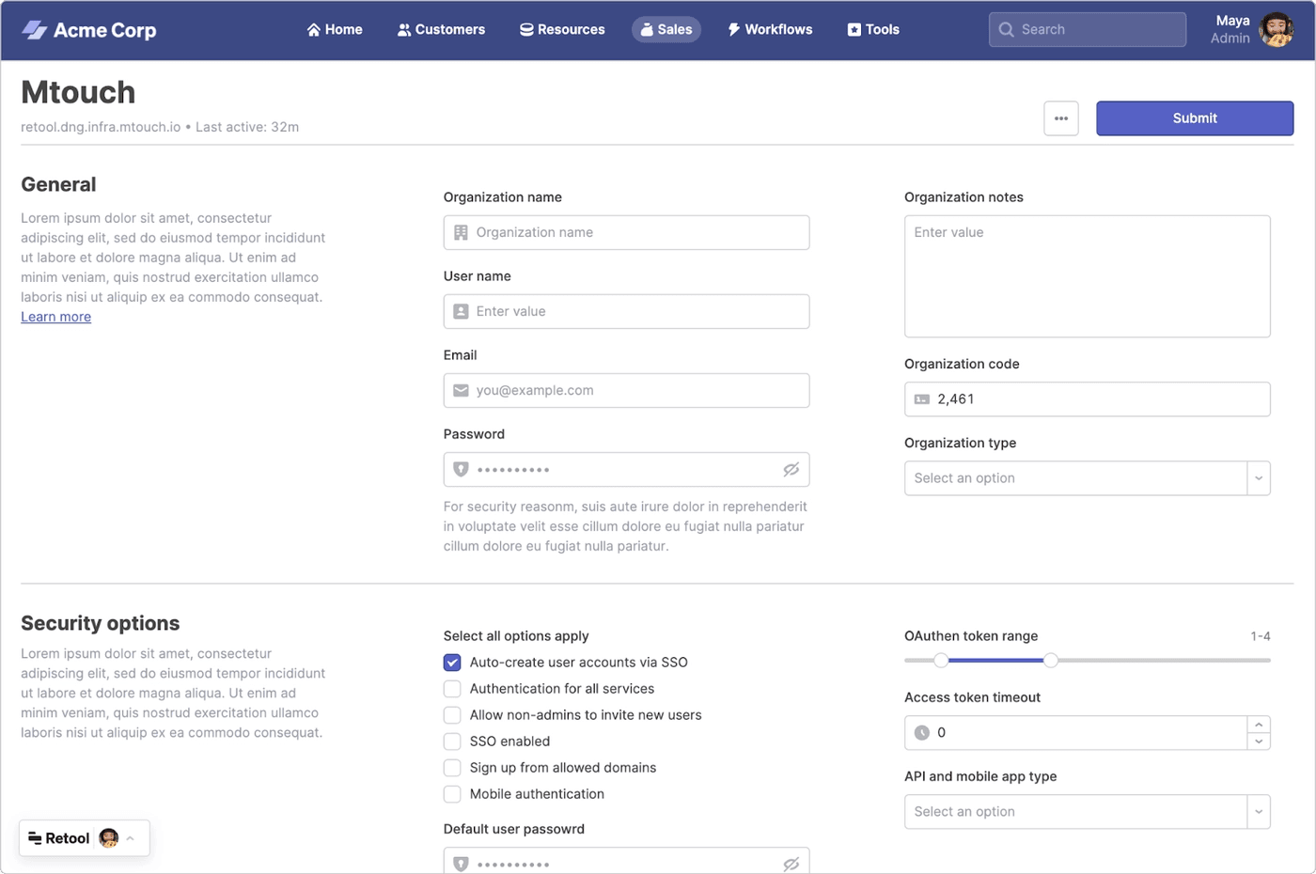Click the magnifier icon in Search box
This screenshot has width=1316, height=874.
pyautogui.click(x=1006, y=30)
